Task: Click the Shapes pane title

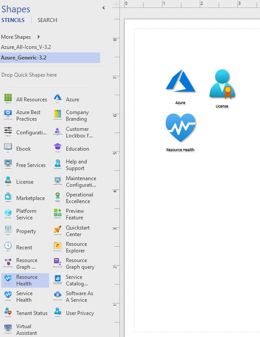Action: click(x=16, y=9)
